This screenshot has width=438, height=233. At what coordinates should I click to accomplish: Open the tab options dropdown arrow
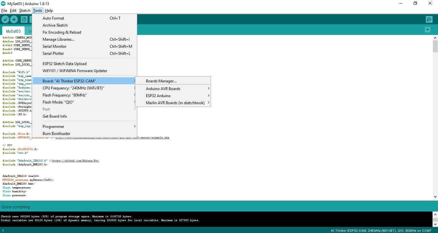[x=427, y=30]
